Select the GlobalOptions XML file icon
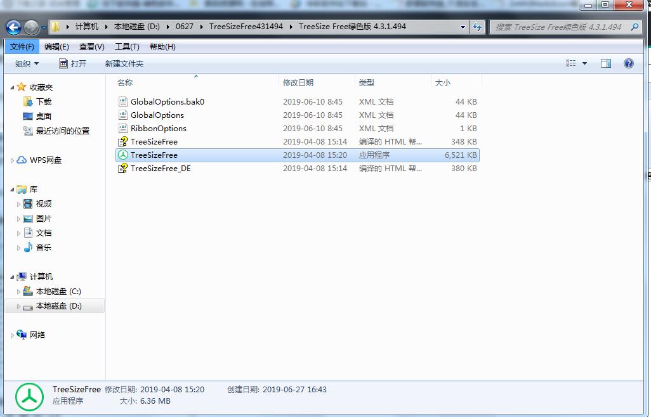Image resolution: width=651 pixels, height=417 pixels. click(x=123, y=115)
